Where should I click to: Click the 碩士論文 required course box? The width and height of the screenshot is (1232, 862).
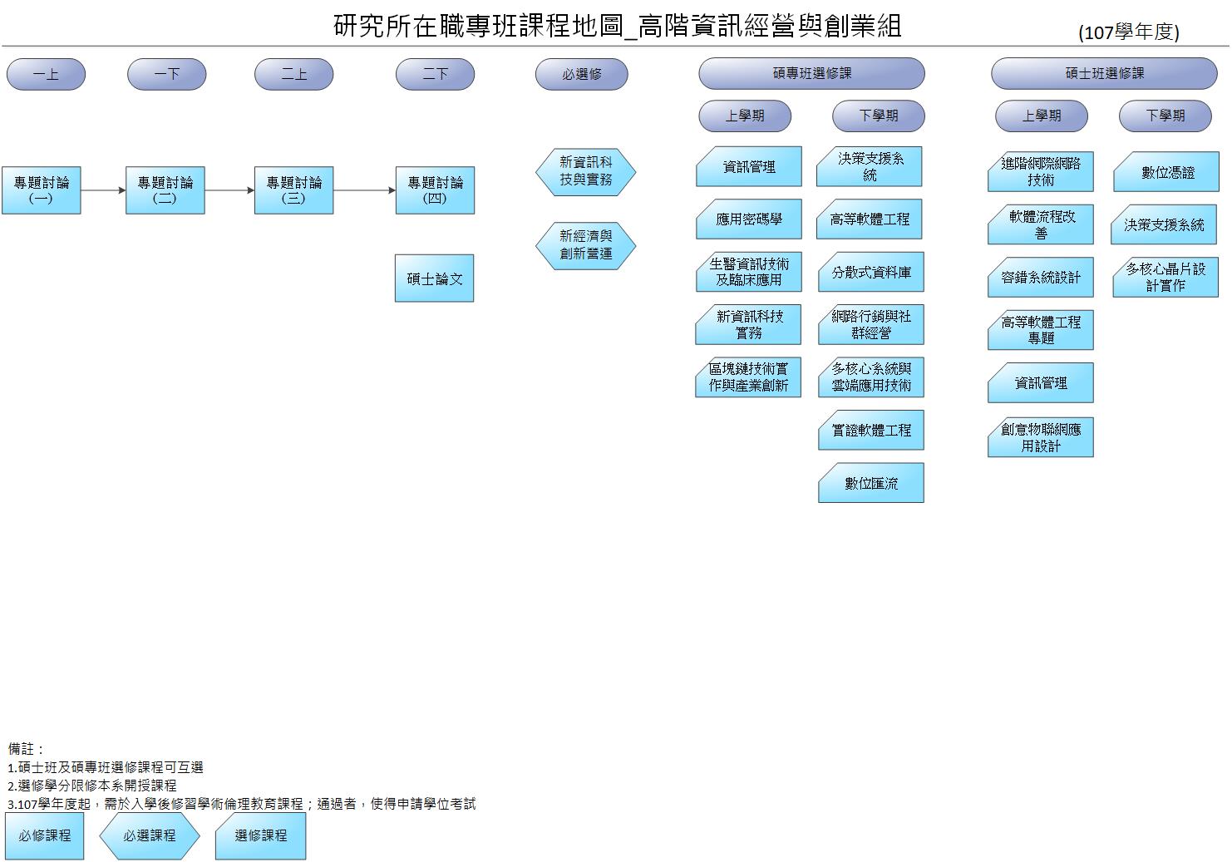pos(435,278)
